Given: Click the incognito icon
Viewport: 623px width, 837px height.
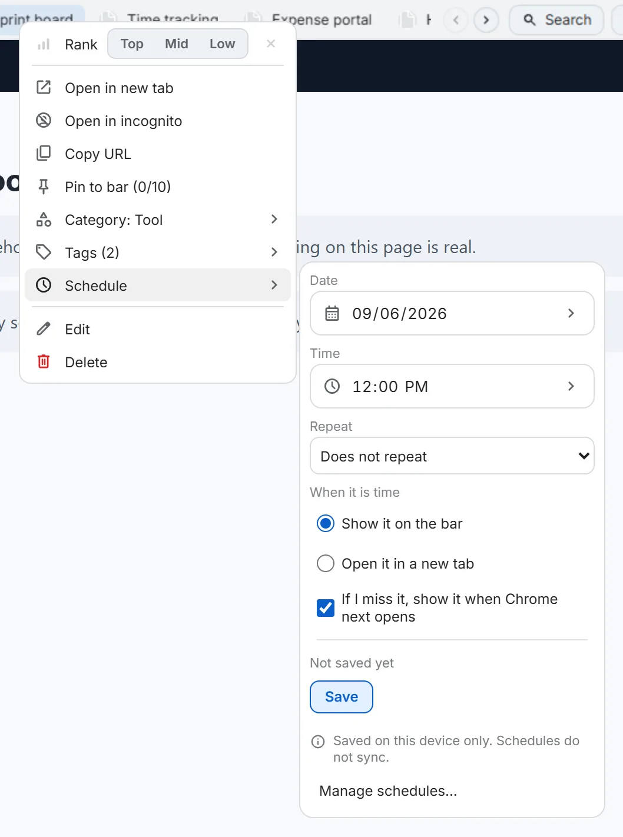Looking at the screenshot, I should (x=44, y=121).
